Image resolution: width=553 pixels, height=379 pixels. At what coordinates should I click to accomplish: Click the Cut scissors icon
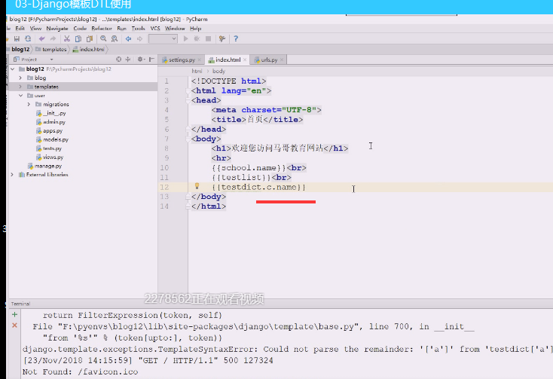coord(66,38)
